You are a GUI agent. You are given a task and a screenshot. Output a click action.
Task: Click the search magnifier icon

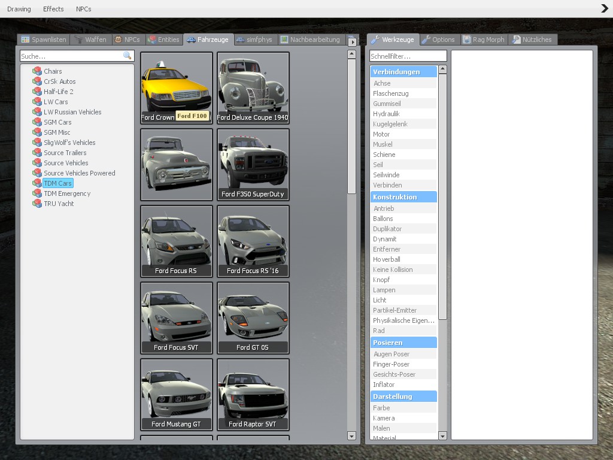click(127, 56)
